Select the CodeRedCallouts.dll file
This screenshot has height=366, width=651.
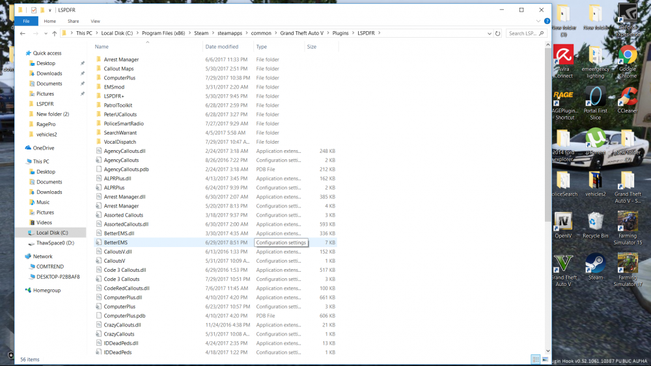(215, 288)
